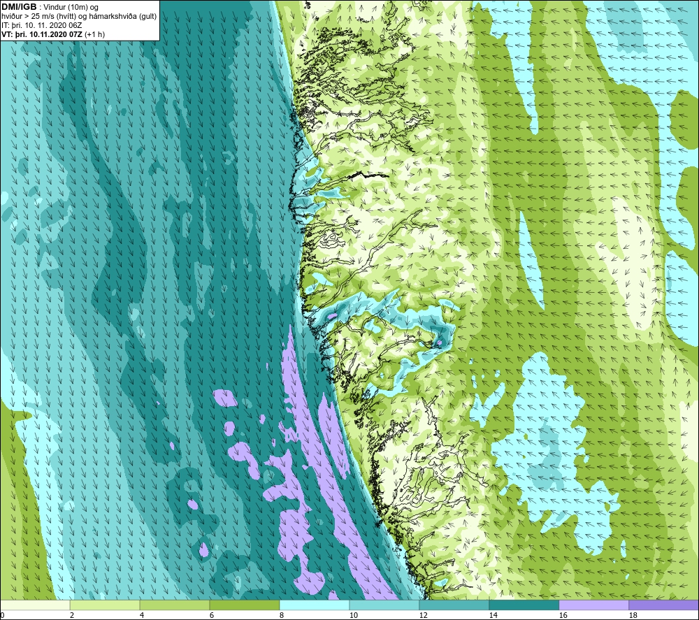Click the teal 12–14 m/s legend swatch
Screen dimensions: 699x620
tap(454, 605)
